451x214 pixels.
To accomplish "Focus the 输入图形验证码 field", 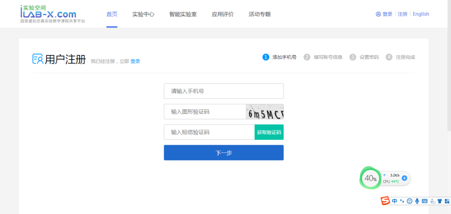I will [205, 111].
